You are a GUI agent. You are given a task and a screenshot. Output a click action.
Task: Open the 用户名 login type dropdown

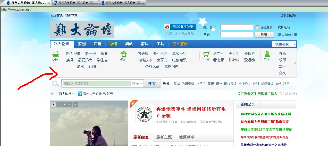215,27
